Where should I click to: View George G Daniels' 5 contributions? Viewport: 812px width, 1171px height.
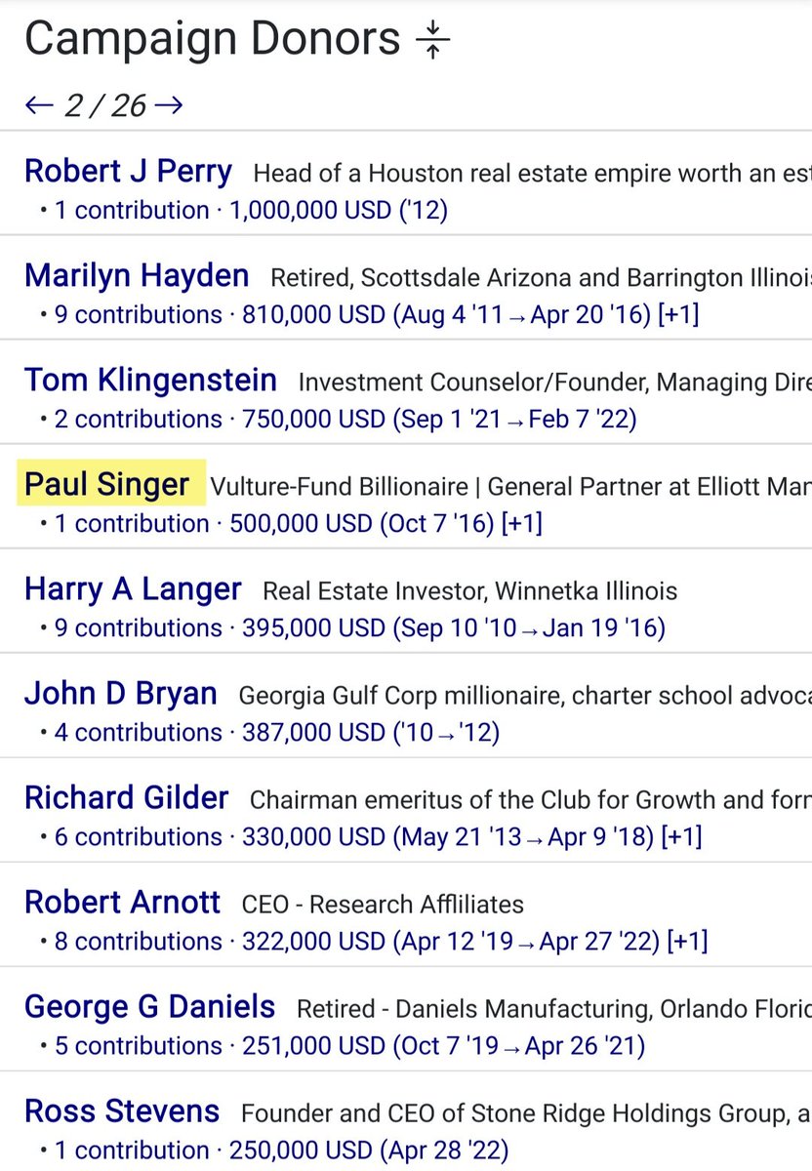139,1046
